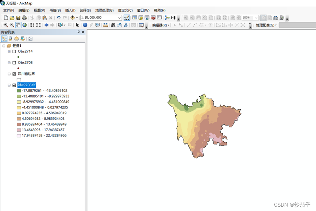Turn on the Obs2708 layer
This screenshot has height=211, width=316.
[x=14, y=63]
